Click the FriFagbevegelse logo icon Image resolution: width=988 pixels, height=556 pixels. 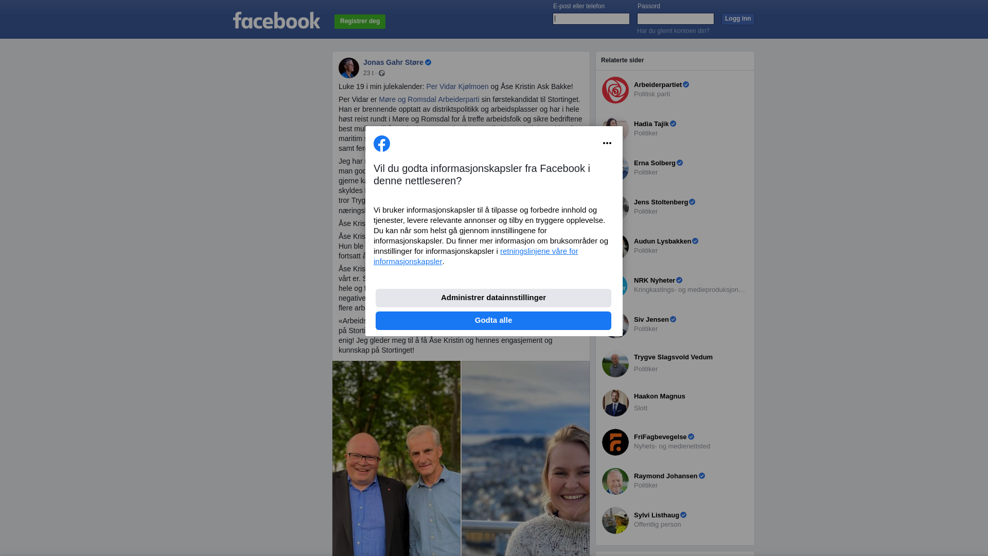pos(615,442)
